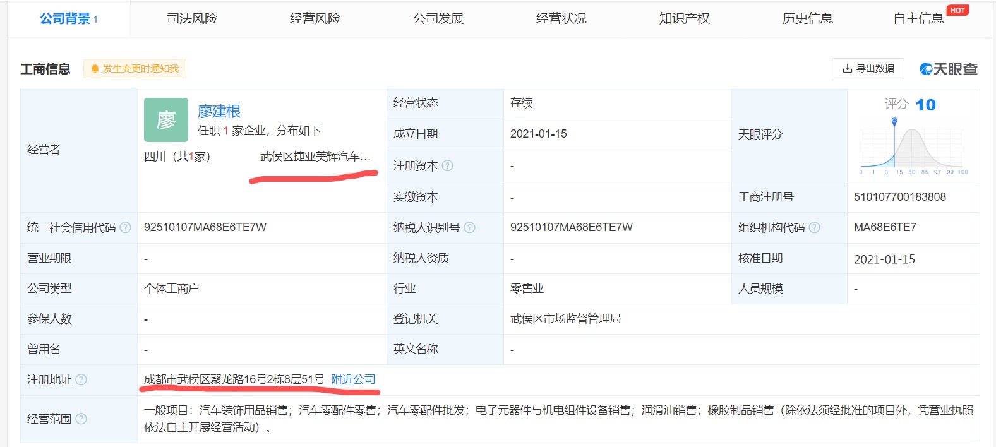Click the 天眼评分 distribution chart
The width and height of the screenshot is (996, 447).
913,146
